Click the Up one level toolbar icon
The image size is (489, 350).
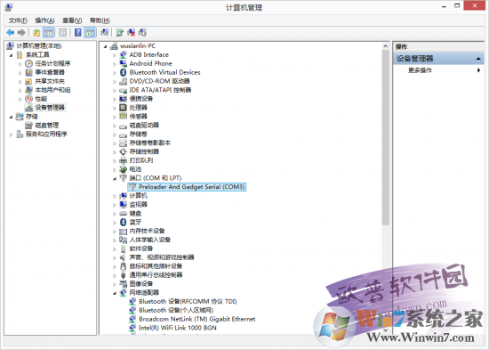(36, 32)
